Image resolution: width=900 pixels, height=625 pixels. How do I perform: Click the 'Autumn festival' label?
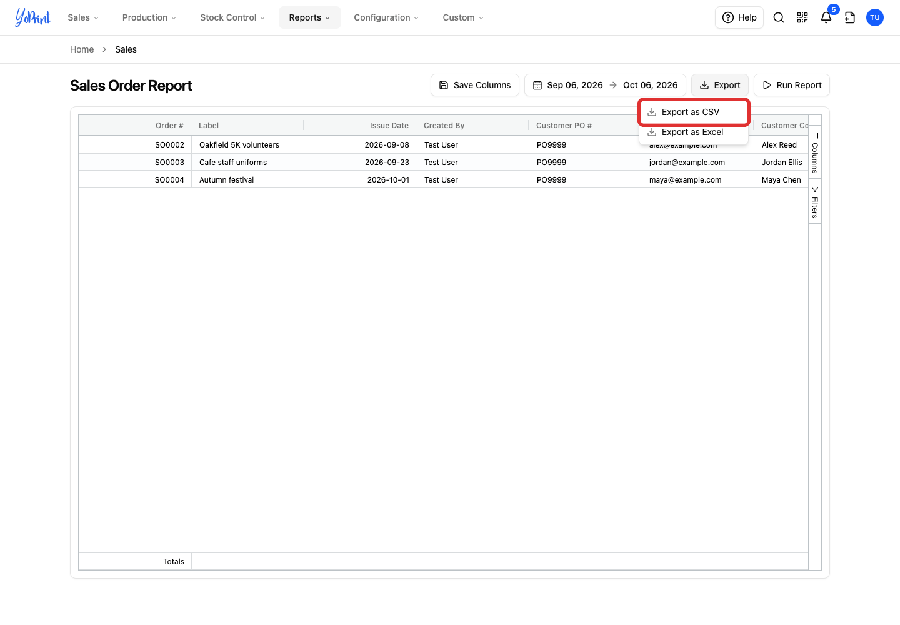click(227, 179)
